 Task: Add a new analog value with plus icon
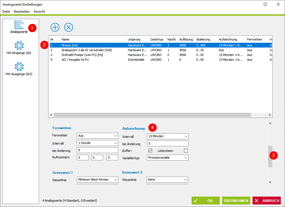click(x=55, y=27)
